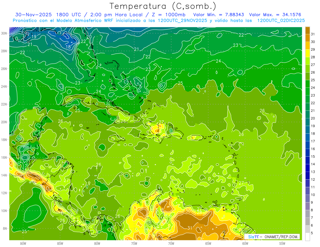Click the "8N" latitude axis label
Screen dimensions: 320x247
click(x=5, y=228)
